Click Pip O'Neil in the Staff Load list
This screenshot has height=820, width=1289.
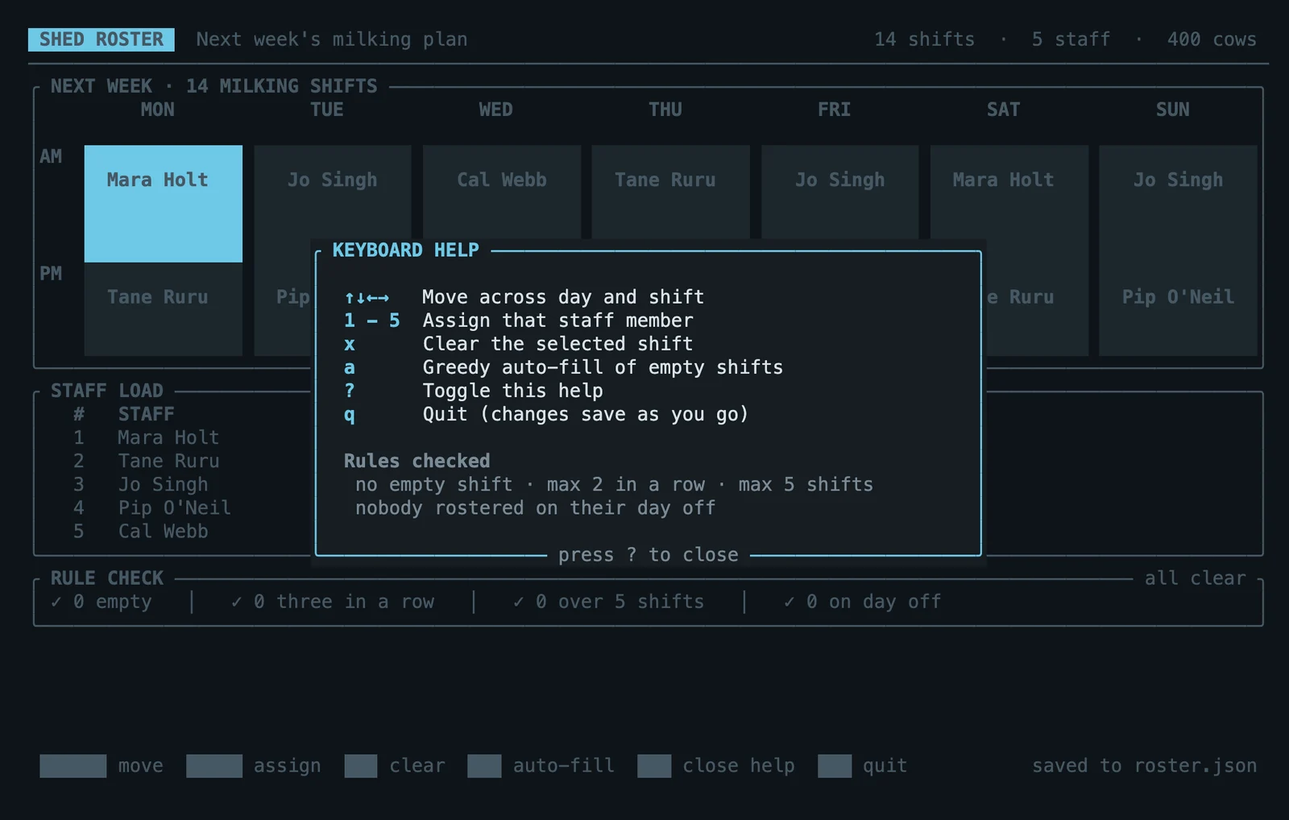(x=174, y=507)
